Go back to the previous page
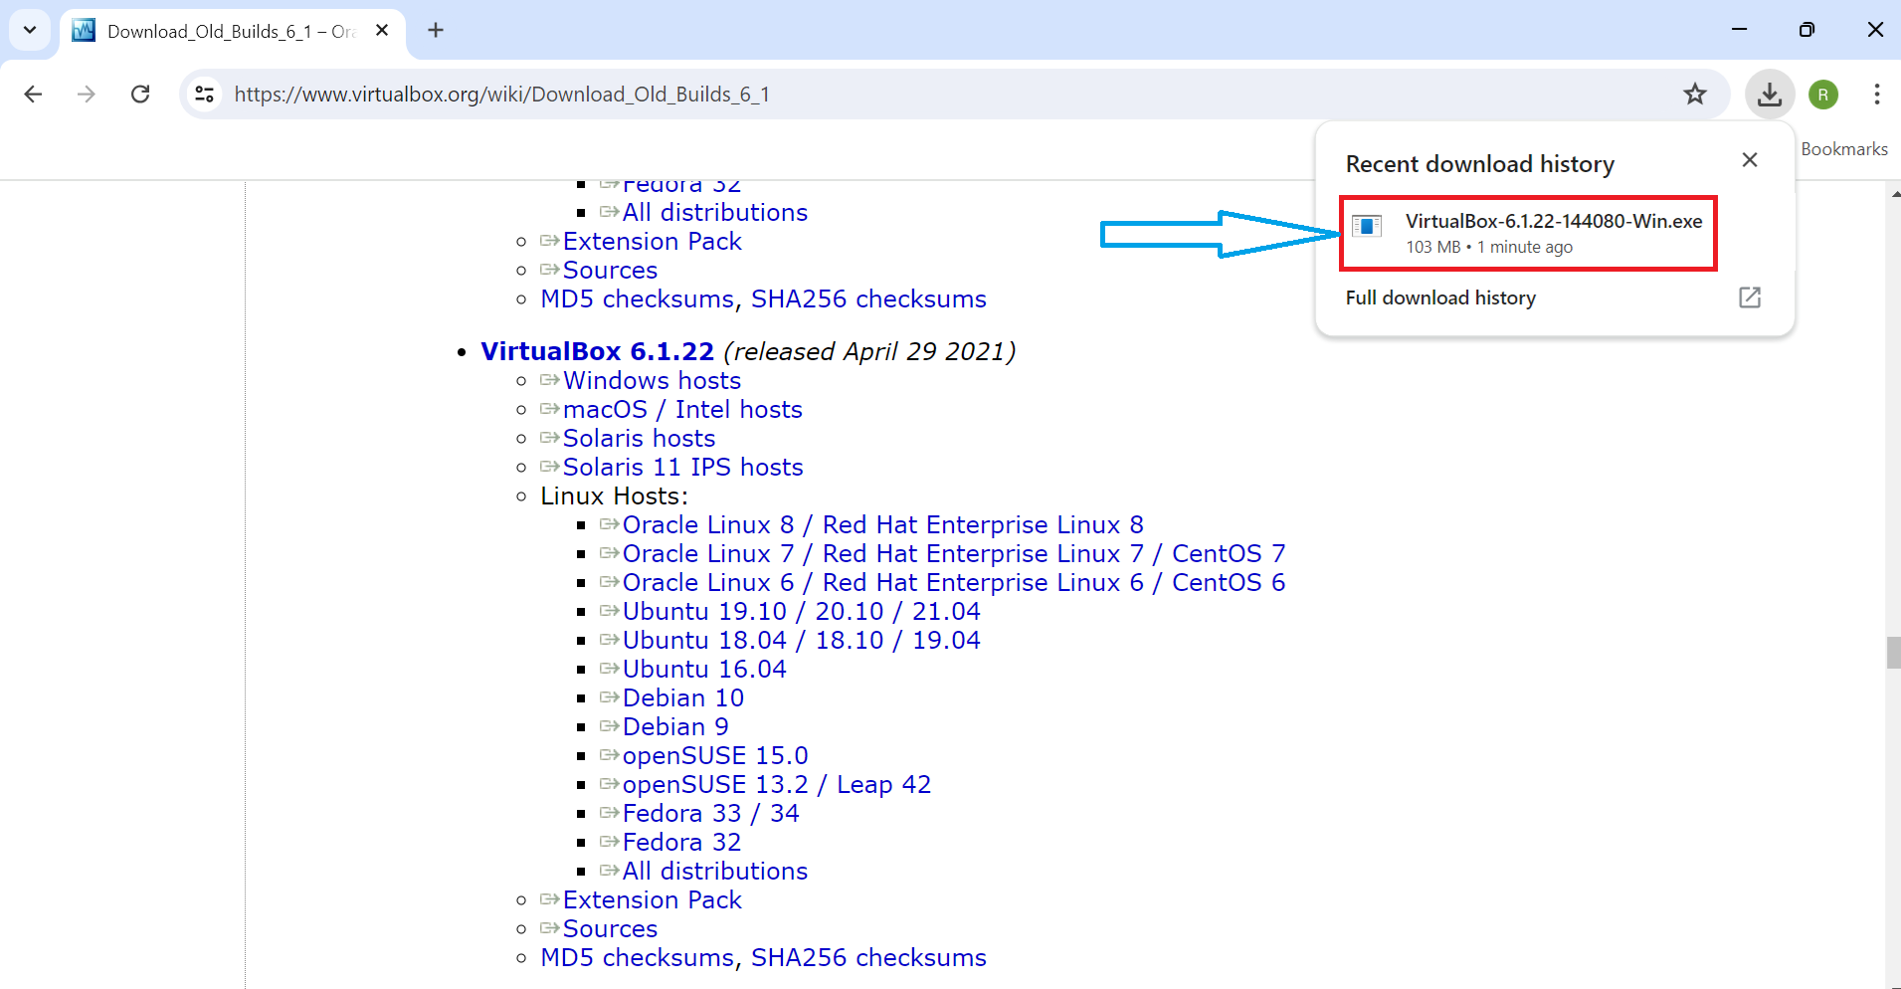The height and width of the screenshot is (989, 1901). click(33, 94)
